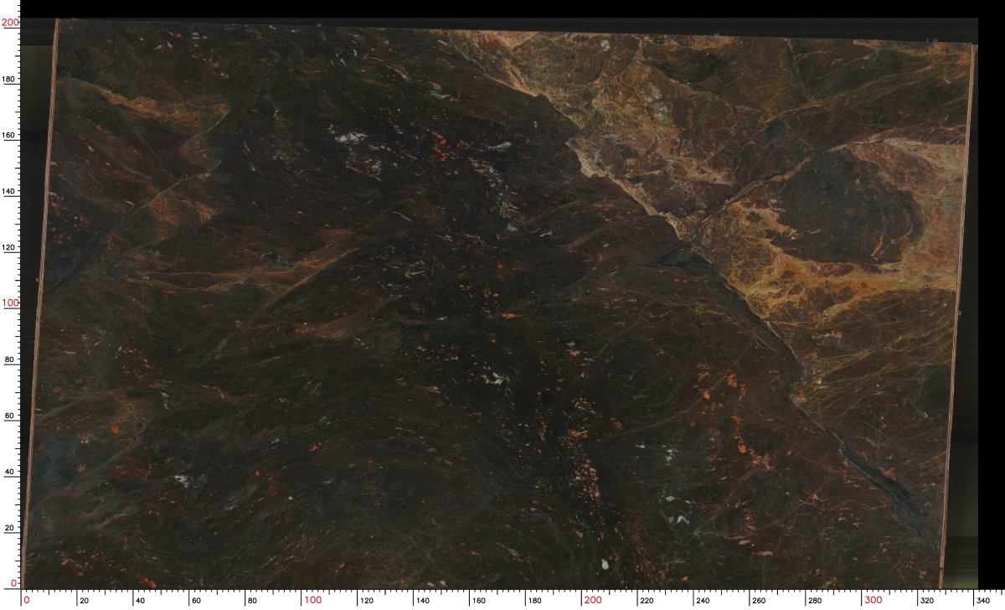Click the 160 mark on the horizontal ruler
Viewport: 1005px width, 610px height.
pos(480,601)
